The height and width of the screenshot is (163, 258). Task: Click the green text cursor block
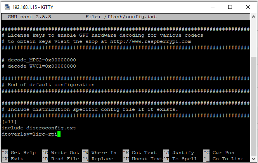click(x=59, y=134)
